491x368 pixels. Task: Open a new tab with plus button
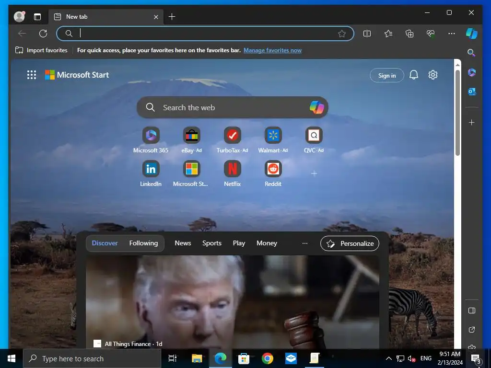(172, 17)
